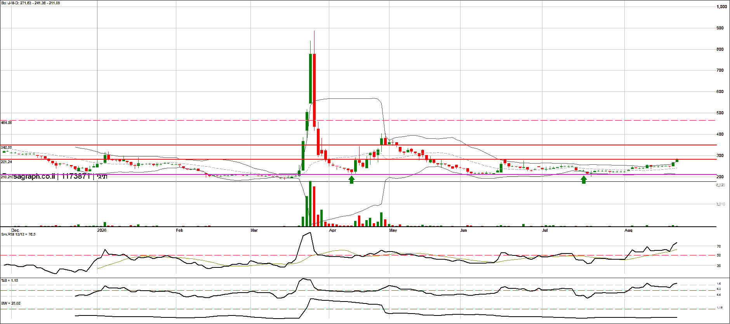Pick the 600 price axis label
The image size is (730, 324).
[720, 91]
